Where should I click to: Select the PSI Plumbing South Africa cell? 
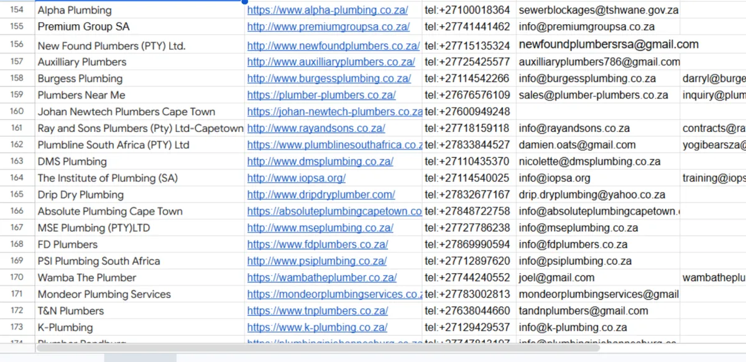[140, 261]
